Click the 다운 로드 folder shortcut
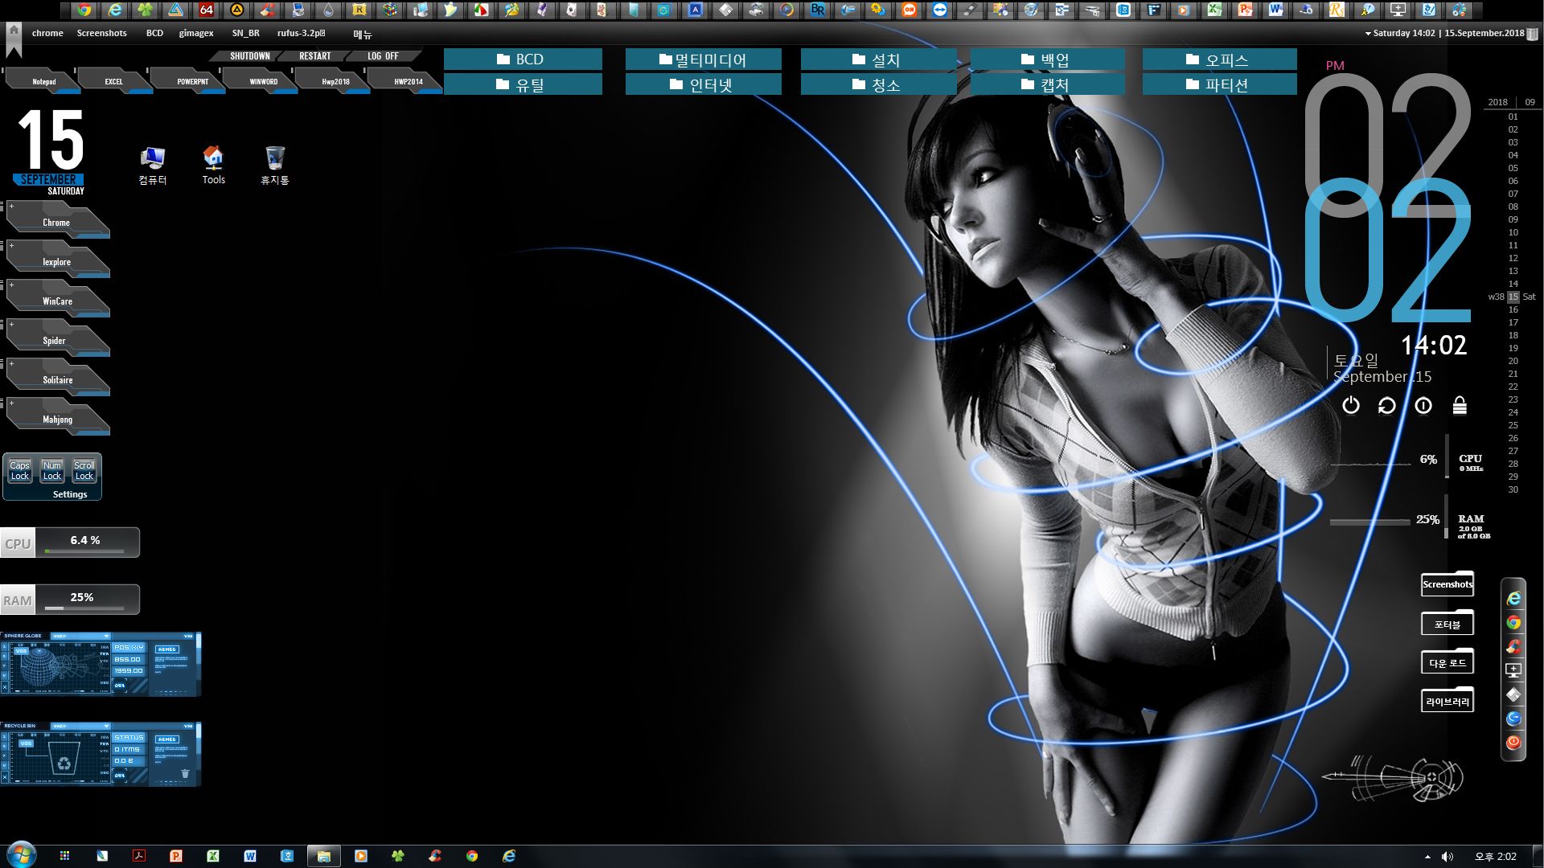Viewport: 1544px width, 868px height. 1447,663
